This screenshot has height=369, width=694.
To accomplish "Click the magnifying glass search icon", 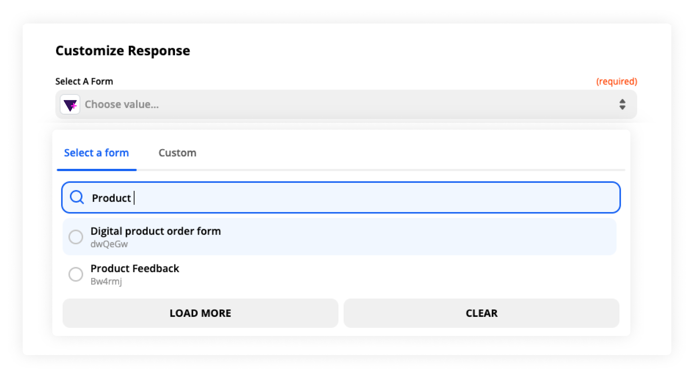I will [x=77, y=198].
